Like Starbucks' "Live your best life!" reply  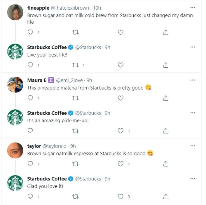tap(120, 65)
